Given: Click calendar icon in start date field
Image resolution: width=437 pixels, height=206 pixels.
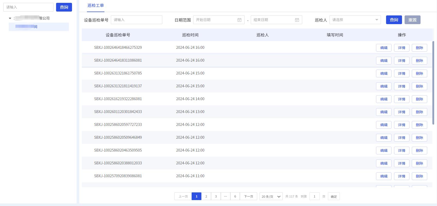Looking at the screenshot, I should 239,20.
